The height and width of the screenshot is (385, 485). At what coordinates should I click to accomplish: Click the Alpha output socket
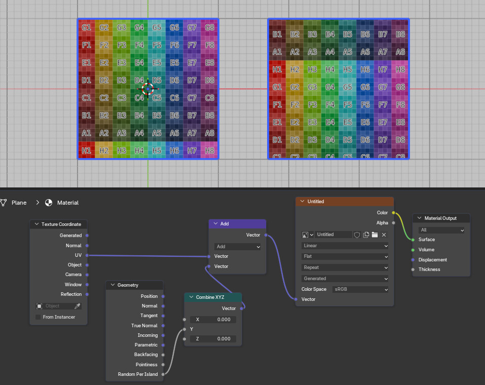point(393,223)
